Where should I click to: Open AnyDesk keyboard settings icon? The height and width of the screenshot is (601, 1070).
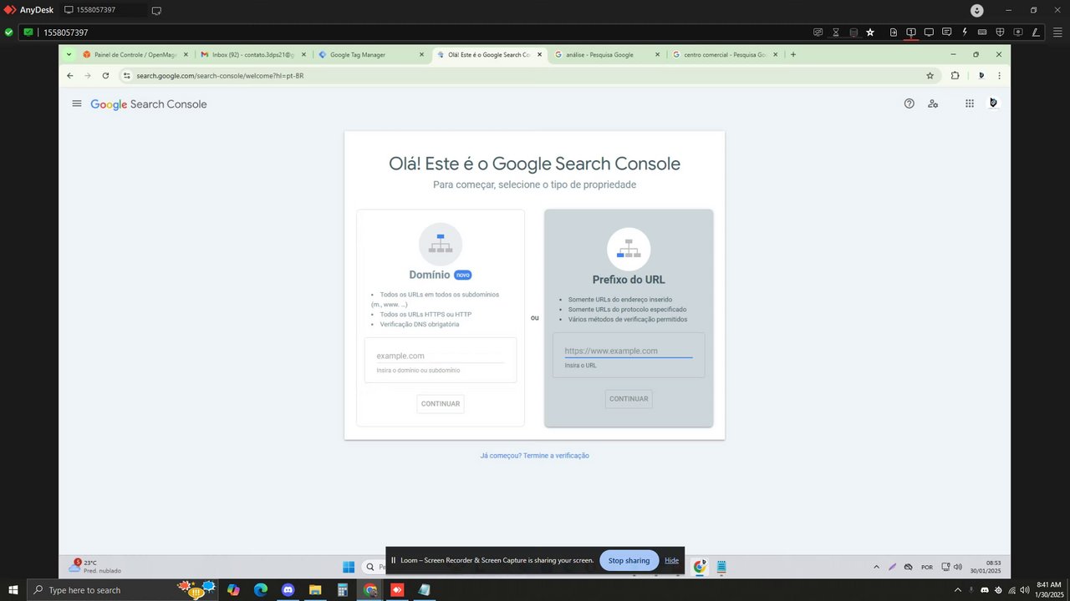(x=982, y=33)
